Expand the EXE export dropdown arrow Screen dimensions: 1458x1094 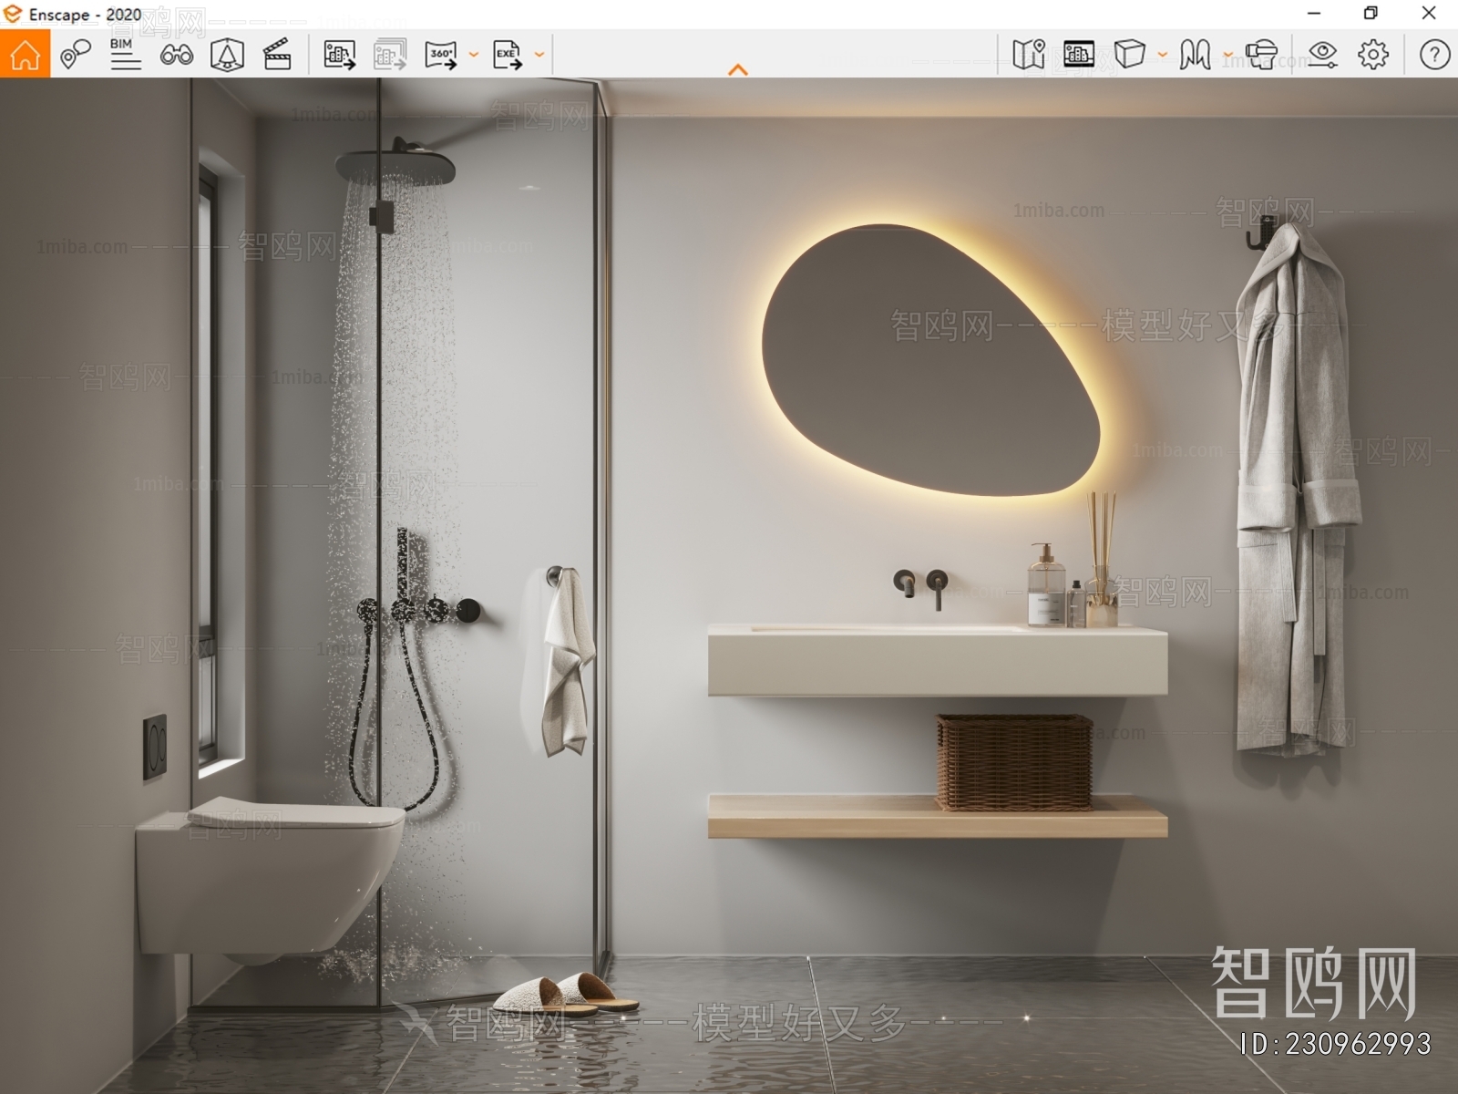[x=539, y=55]
